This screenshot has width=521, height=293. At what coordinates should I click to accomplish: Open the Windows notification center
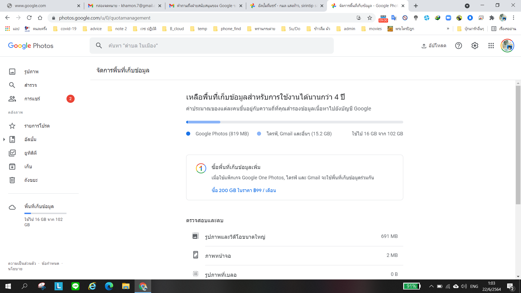[510, 286]
